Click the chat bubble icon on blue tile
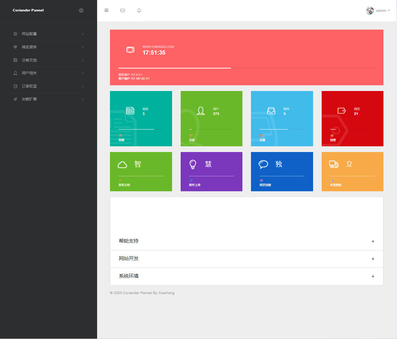 pyautogui.click(x=263, y=164)
